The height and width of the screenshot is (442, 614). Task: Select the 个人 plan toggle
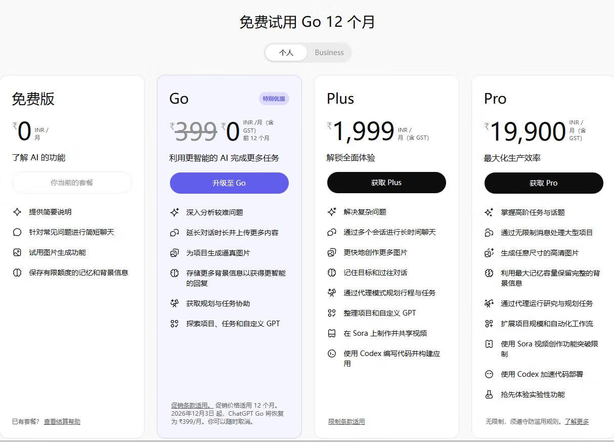[x=286, y=53]
